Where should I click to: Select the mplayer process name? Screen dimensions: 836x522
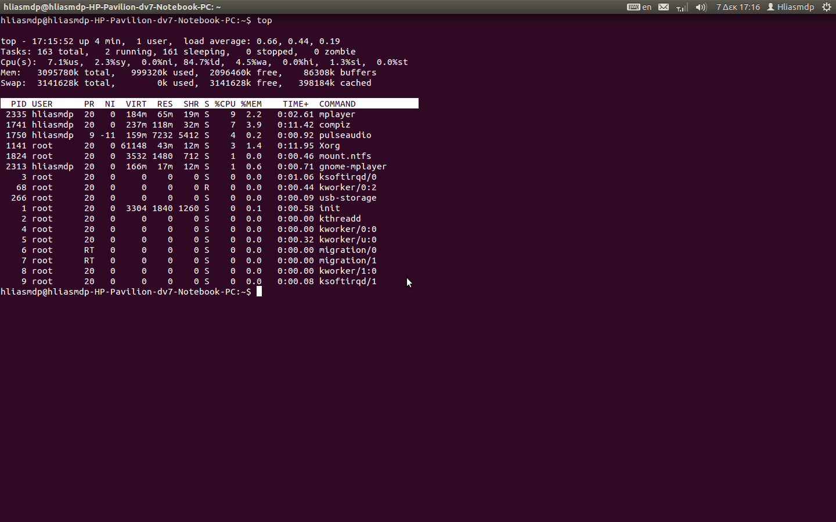tap(337, 114)
